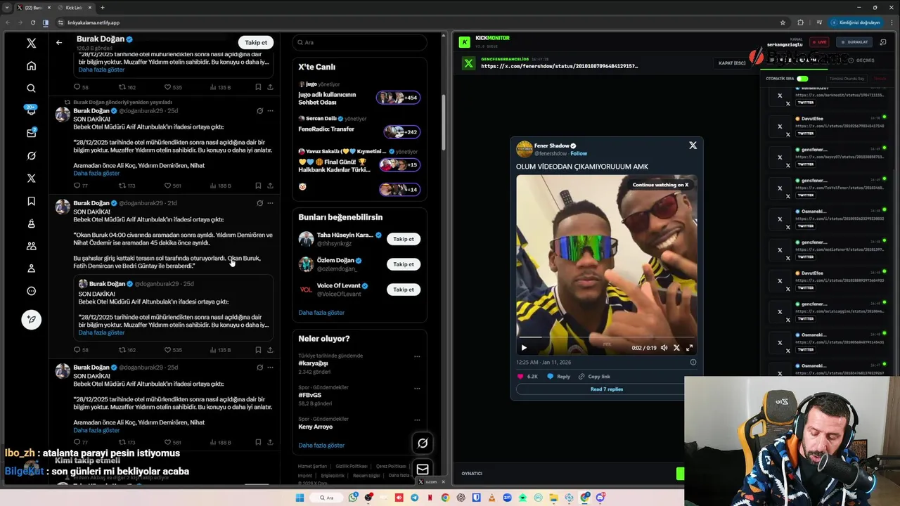Open Bookmarks icon in X sidebar
Screen dimensions: 900x506
pos(31,201)
